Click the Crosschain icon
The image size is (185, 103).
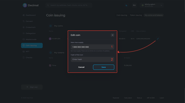point(24,27)
